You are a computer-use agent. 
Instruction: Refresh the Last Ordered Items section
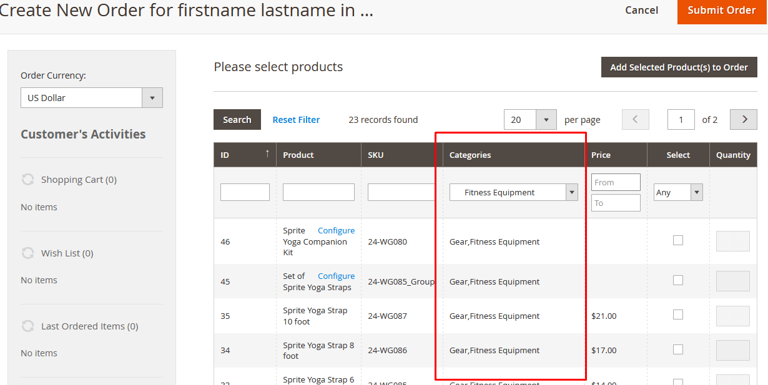[27, 326]
